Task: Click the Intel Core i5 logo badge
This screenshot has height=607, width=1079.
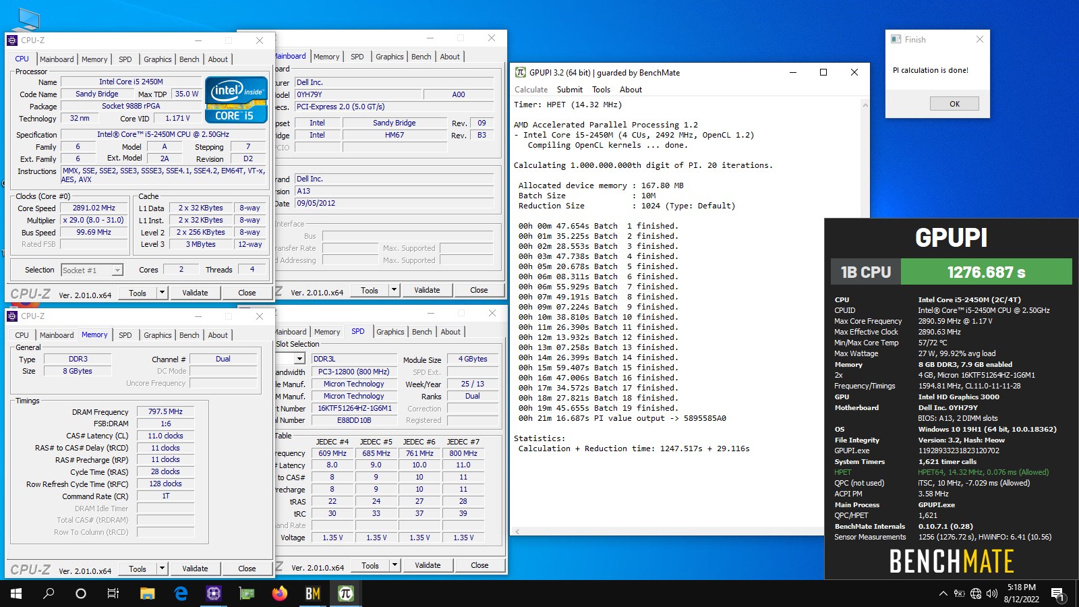Action: pos(236,100)
